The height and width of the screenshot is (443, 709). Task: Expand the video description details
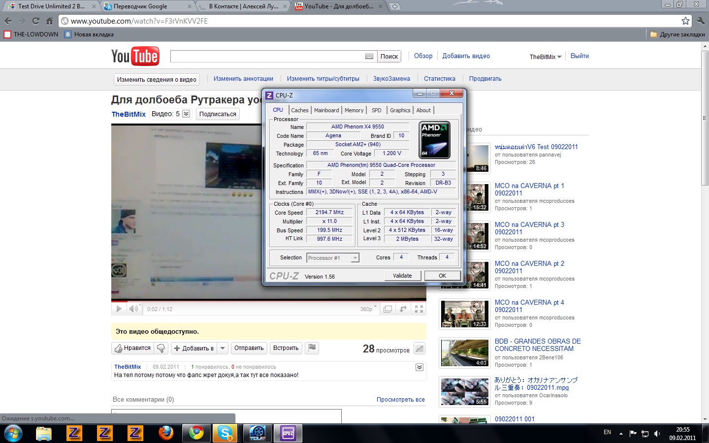click(419, 367)
